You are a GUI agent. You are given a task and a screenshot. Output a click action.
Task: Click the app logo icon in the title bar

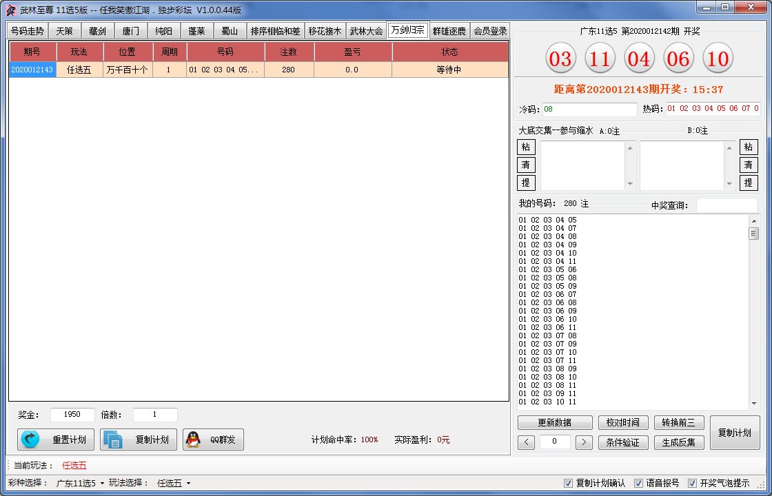point(10,10)
